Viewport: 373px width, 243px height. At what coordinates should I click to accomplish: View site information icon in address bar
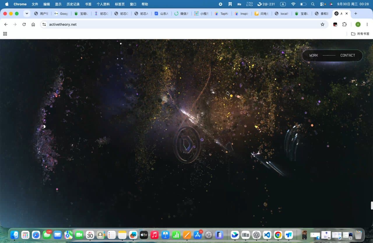[x=44, y=25]
